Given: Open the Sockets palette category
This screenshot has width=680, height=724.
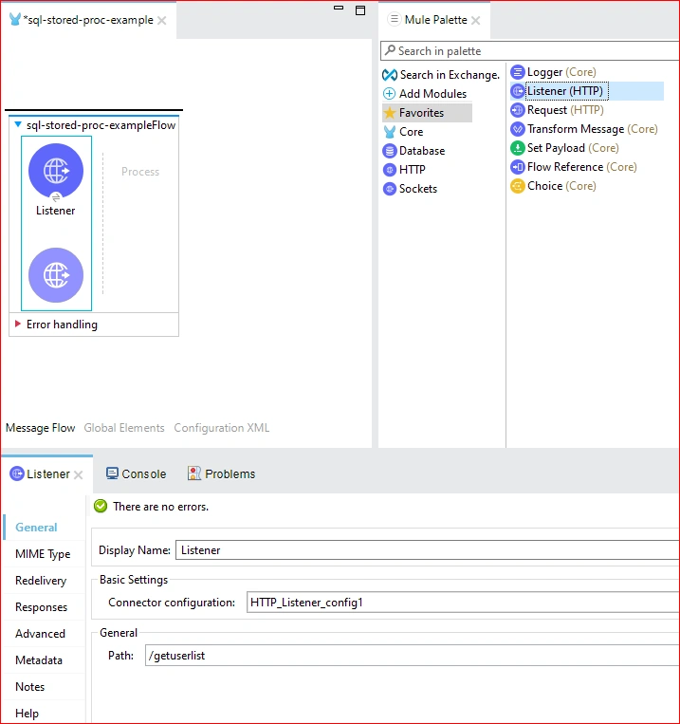Looking at the screenshot, I should point(410,189).
